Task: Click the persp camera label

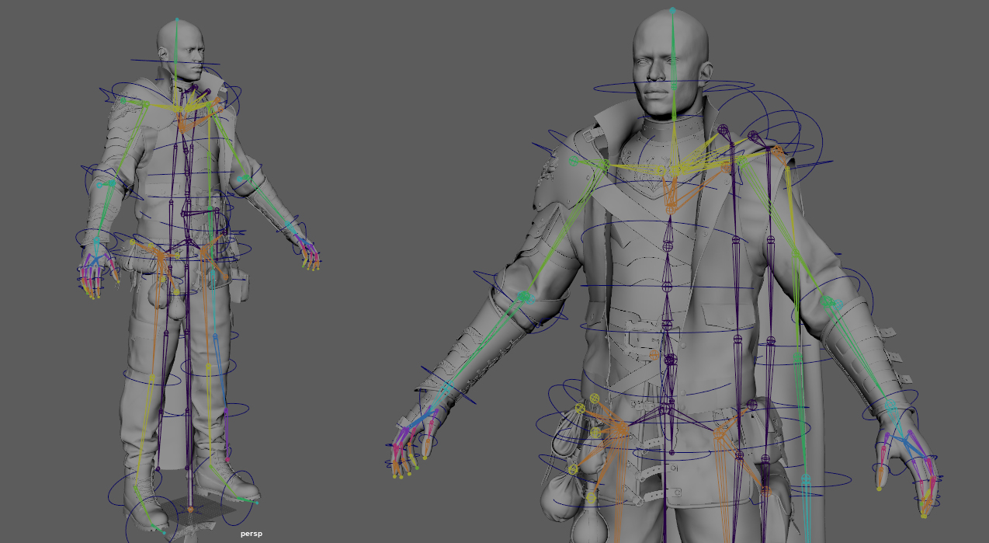Action: pos(251,534)
